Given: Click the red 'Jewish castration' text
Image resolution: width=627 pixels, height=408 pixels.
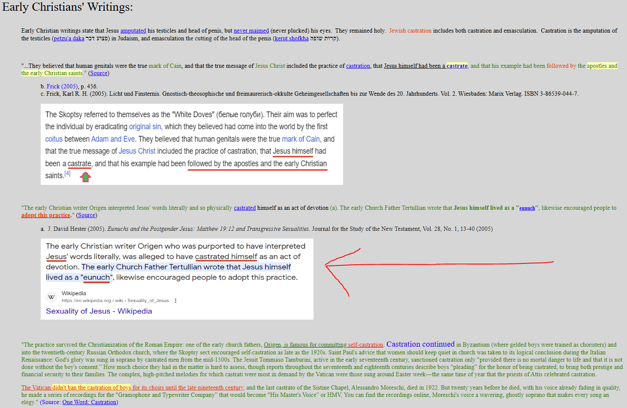Looking at the screenshot, I should (x=410, y=31).
